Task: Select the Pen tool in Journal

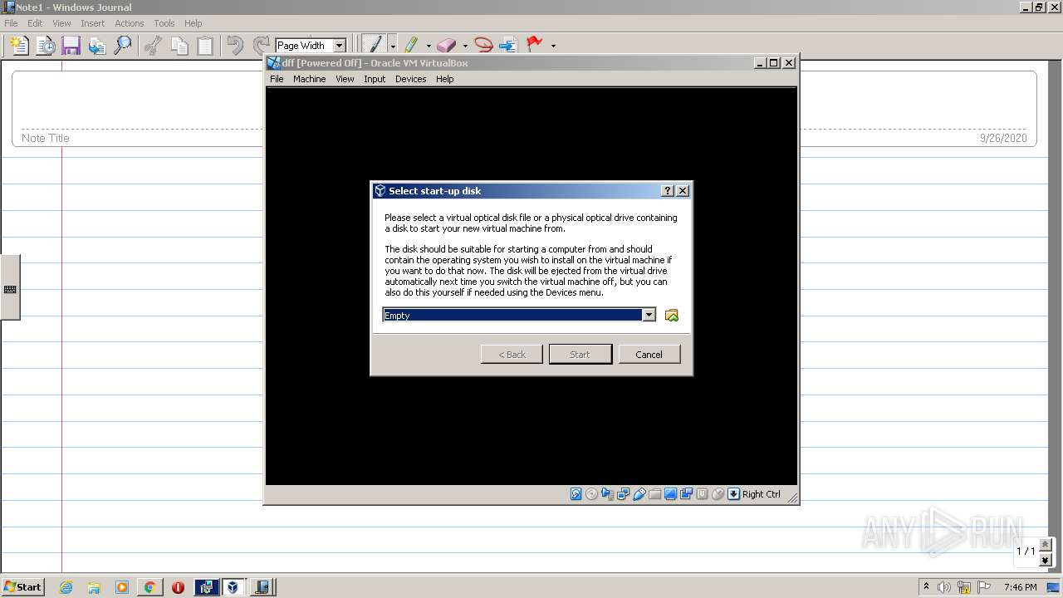Action: (374, 45)
